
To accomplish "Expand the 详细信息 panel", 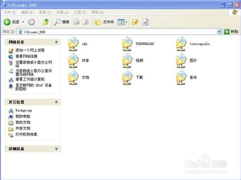I will tap(56, 149).
